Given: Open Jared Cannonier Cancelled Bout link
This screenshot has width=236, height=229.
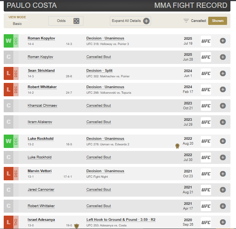Looking at the screenshot, I should pos(99,190).
